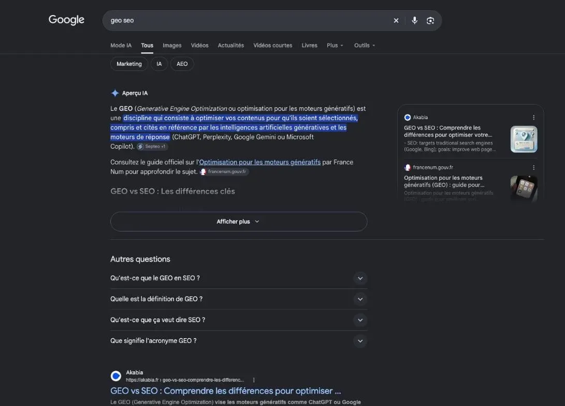Switch to the Images tab

click(172, 46)
